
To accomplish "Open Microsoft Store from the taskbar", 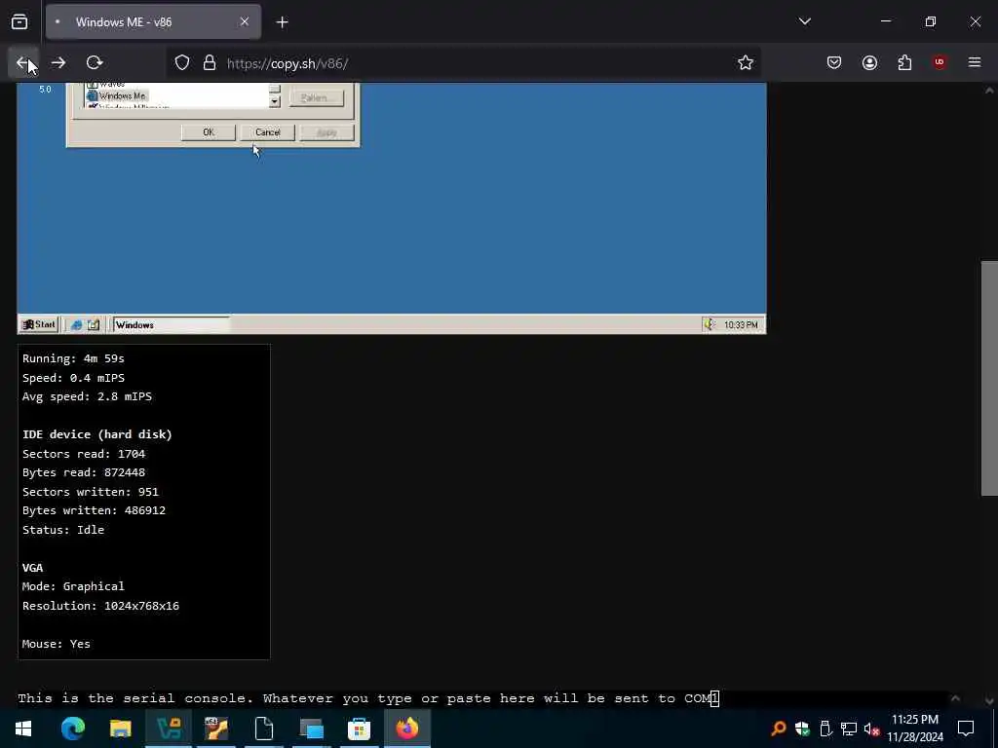I will (x=359, y=729).
